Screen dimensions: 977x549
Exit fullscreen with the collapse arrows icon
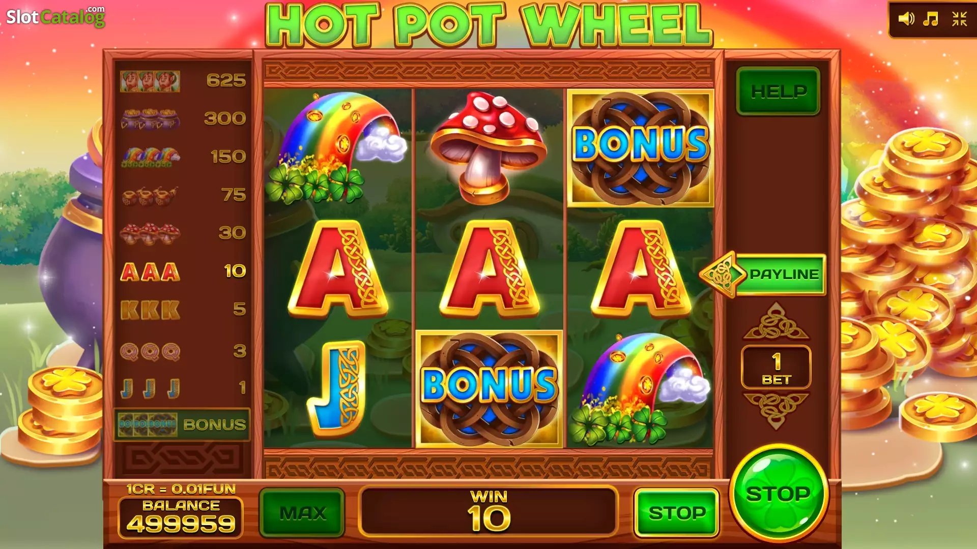[x=959, y=19]
